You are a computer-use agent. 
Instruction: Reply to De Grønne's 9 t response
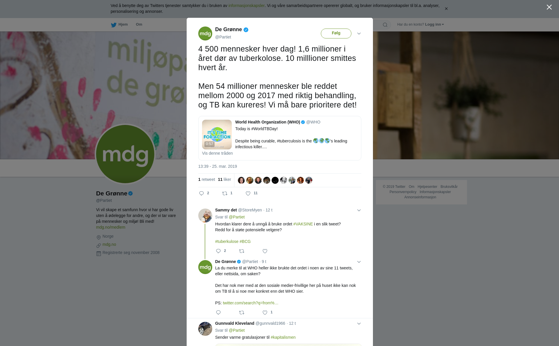tap(218, 313)
